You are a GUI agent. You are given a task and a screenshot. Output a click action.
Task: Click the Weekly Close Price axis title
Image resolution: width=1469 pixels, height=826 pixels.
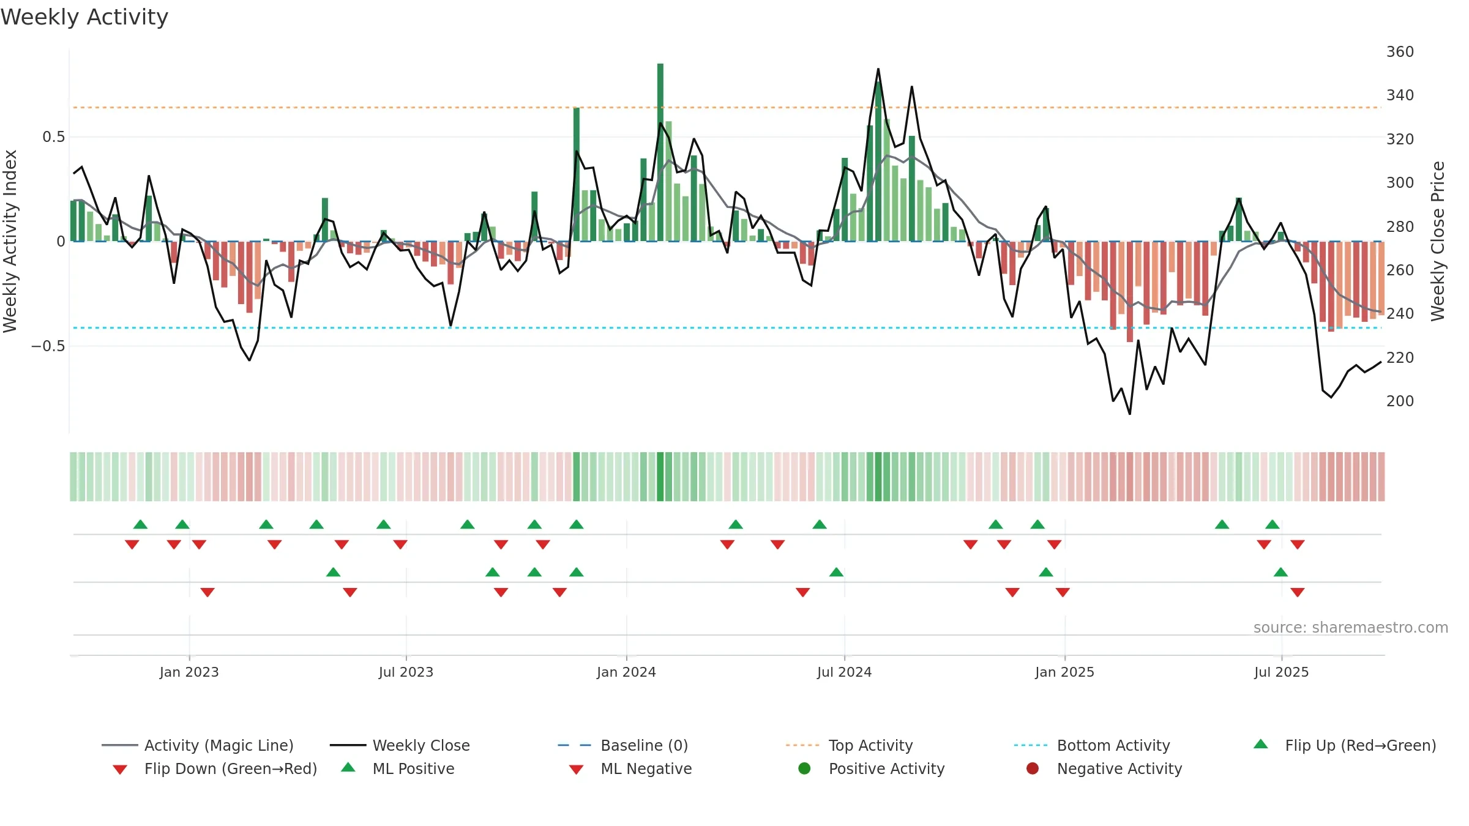tap(1438, 241)
